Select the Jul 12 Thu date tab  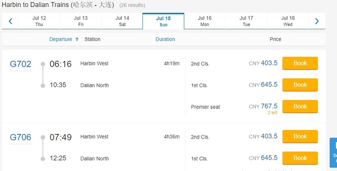point(39,21)
